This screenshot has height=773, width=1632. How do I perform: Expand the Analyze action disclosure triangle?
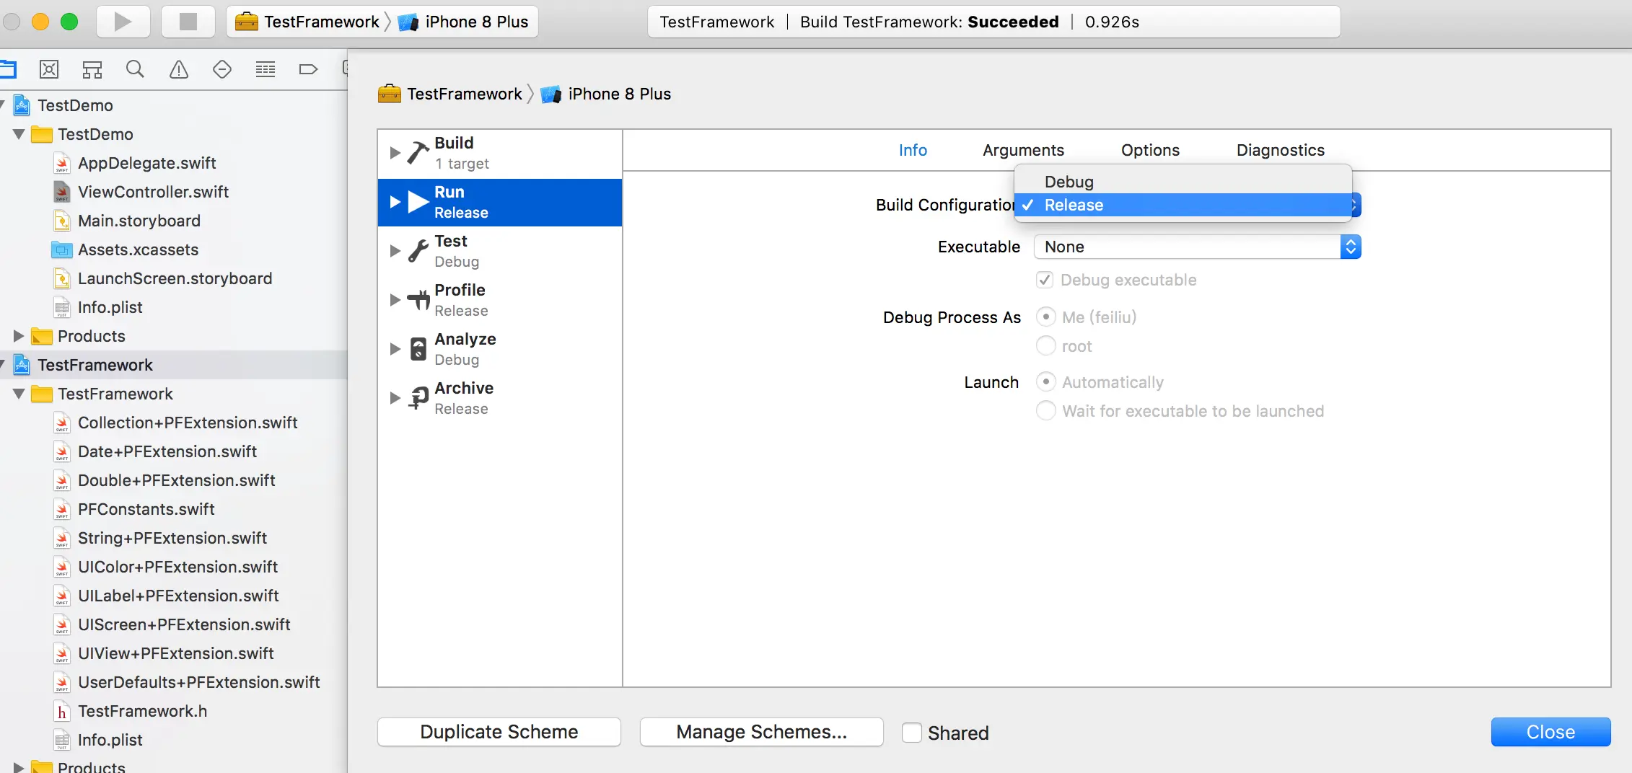coord(395,349)
